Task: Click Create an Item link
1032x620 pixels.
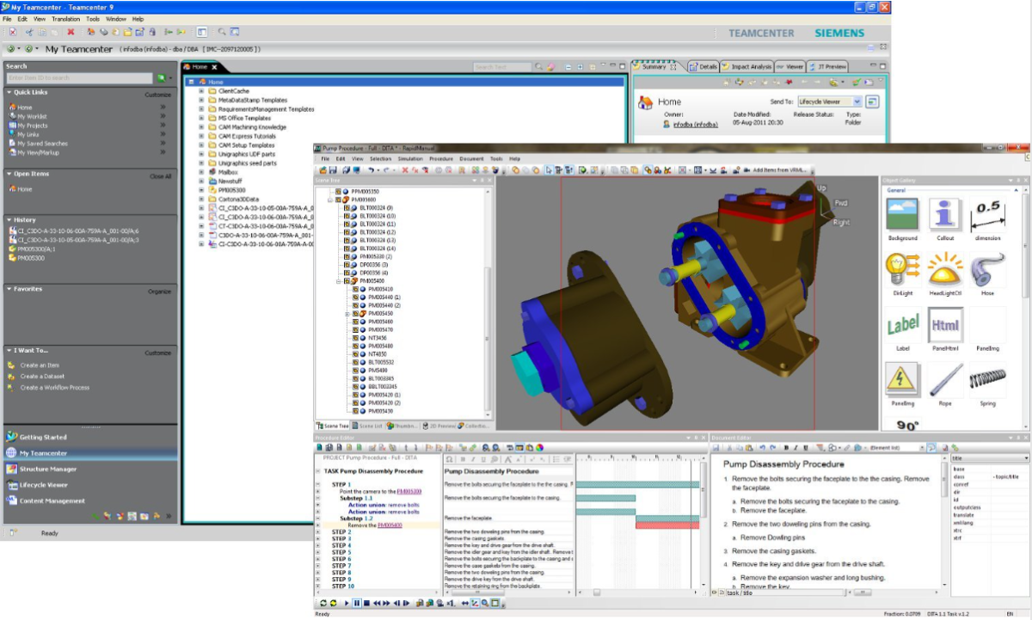Action: pos(40,365)
